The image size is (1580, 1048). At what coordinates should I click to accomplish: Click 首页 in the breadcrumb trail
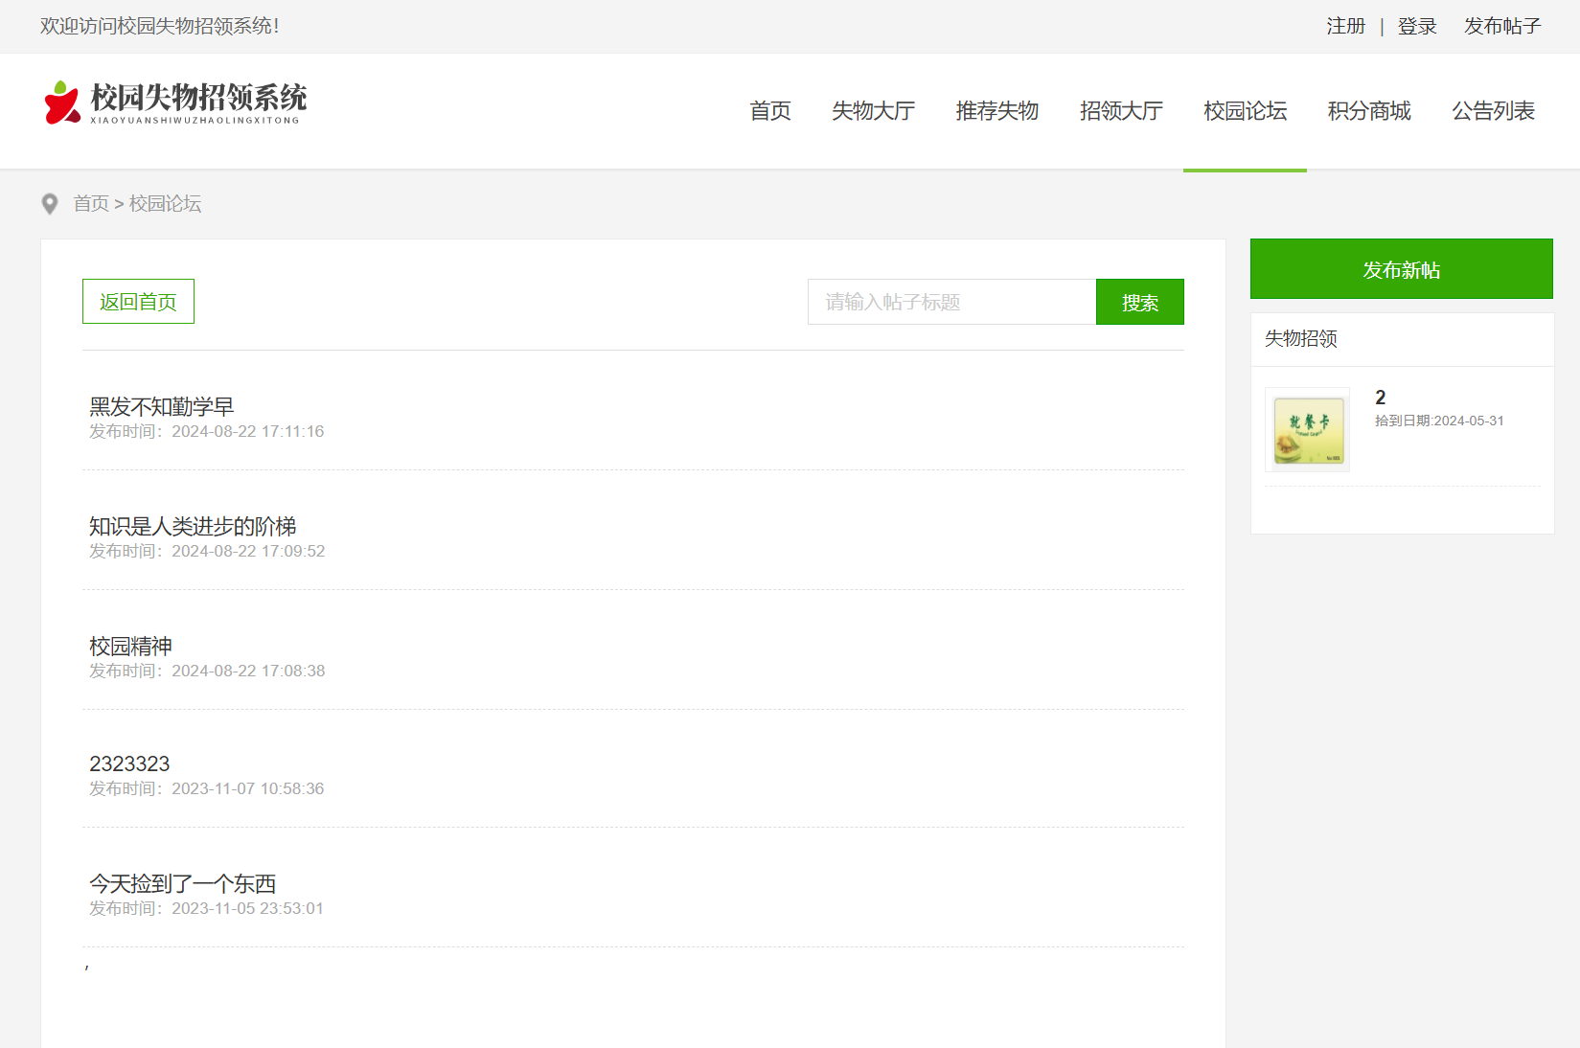pos(91,204)
